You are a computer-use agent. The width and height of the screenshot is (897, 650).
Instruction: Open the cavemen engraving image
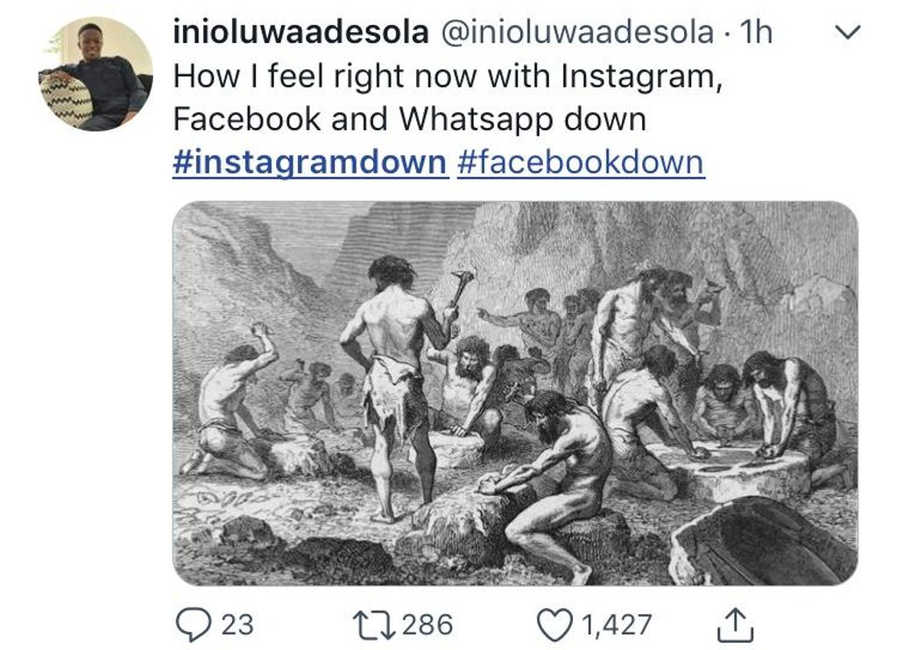click(x=515, y=394)
